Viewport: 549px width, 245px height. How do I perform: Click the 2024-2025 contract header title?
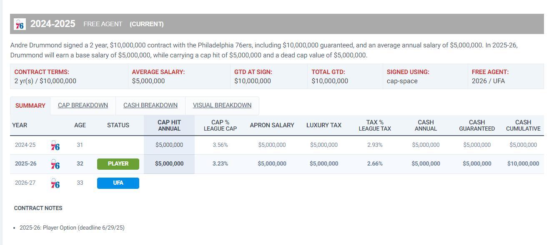[x=53, y=24]
